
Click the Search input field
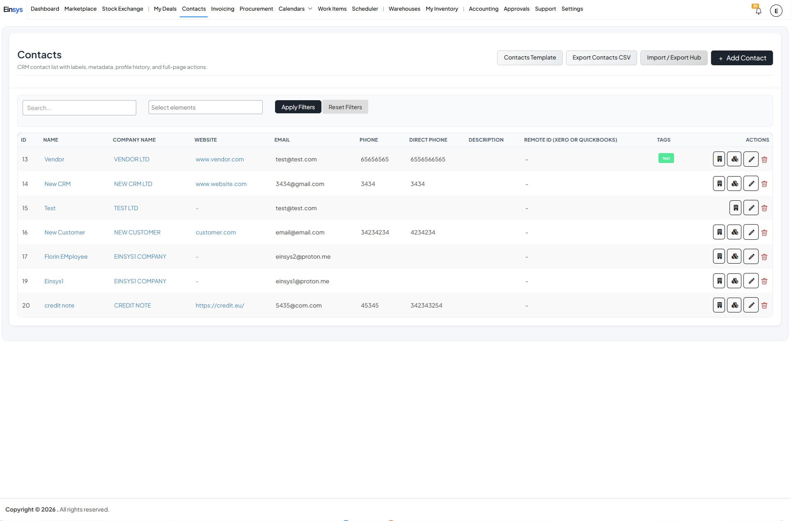pyautogui.click(x=79, y=108)
